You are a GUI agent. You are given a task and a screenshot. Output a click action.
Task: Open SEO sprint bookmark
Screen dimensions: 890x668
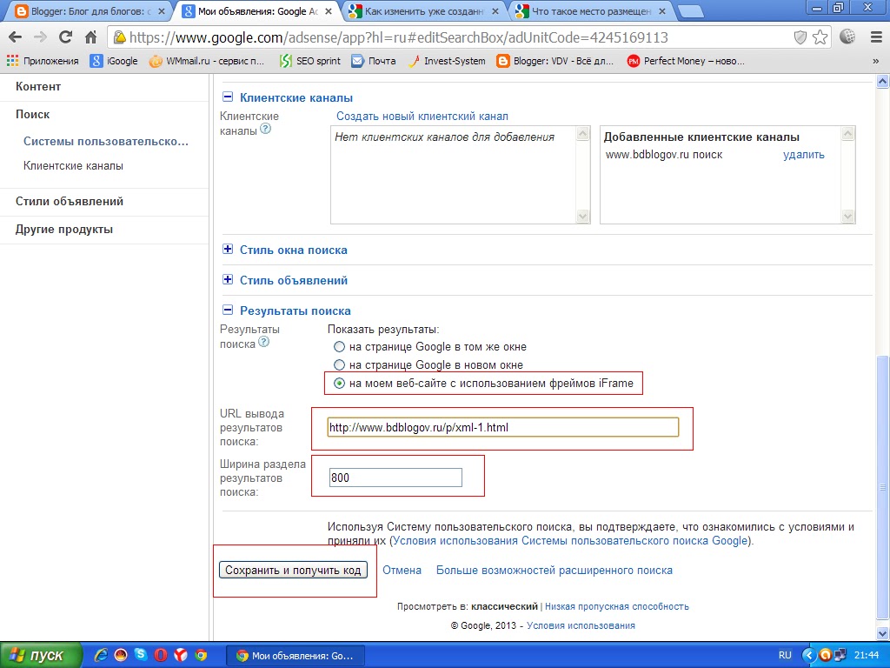coord(310,61)
